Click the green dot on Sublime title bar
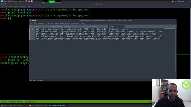 pos(33,21)
